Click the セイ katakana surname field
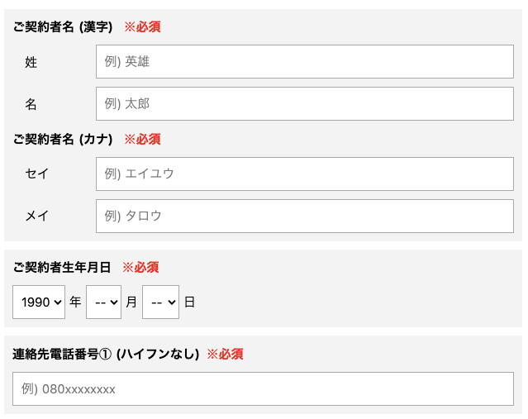Viewport: 528px width, 419px height. 304,174
